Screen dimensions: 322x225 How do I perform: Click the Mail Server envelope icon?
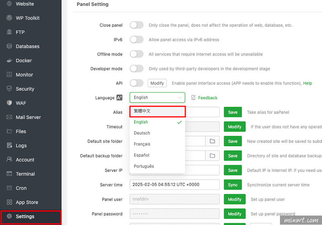pyautogui.click(x=9, y=117)
